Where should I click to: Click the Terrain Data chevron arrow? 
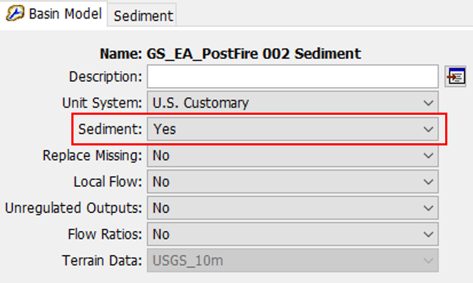tap(428, 261)
